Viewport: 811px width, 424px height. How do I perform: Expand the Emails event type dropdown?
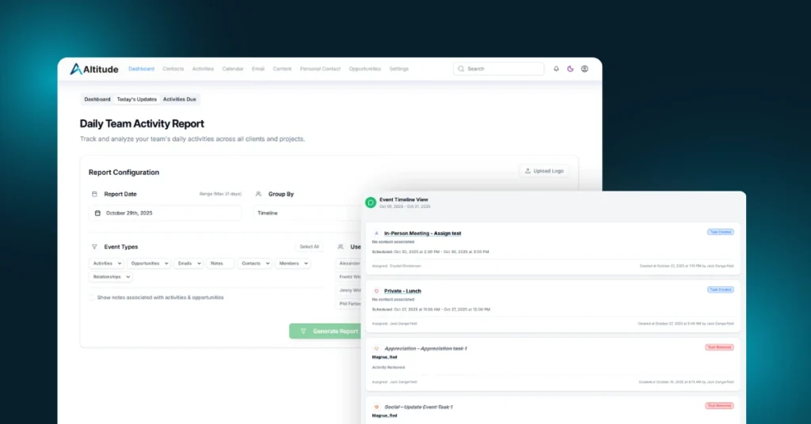coord(188,263)
